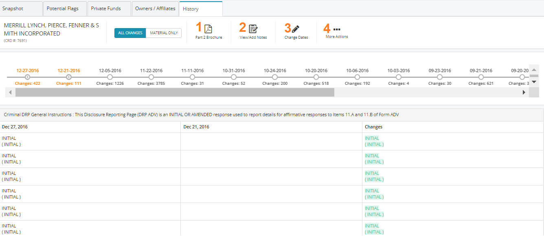Pick the 09-21-2016 timeline point

pyautogui.click(x=481, y=77)
